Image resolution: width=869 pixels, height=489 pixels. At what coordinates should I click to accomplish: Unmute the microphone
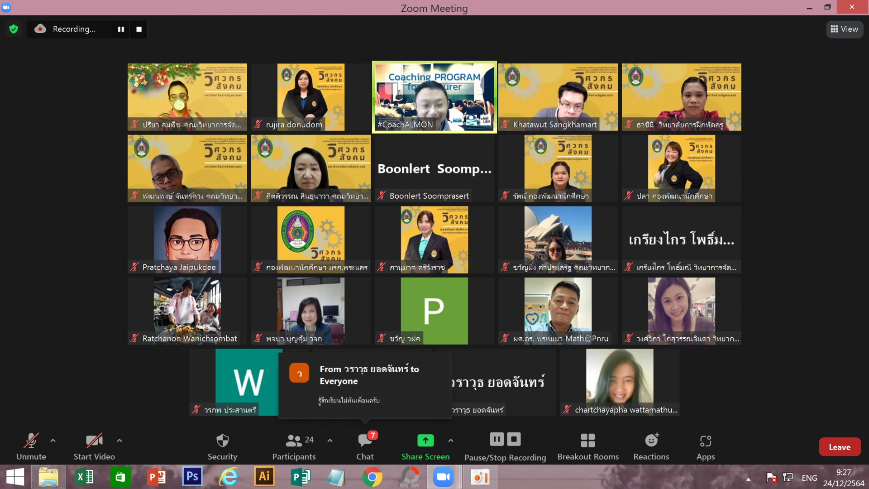(x=31, y=441)
